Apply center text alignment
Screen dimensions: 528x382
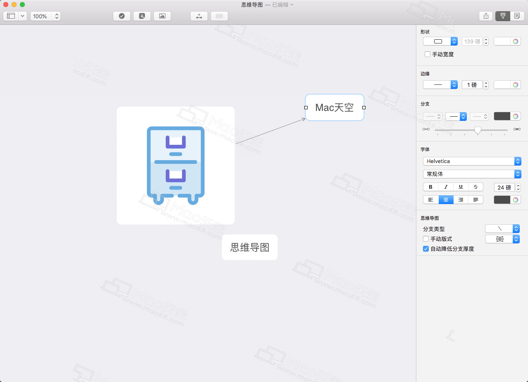tap(446, 199)
